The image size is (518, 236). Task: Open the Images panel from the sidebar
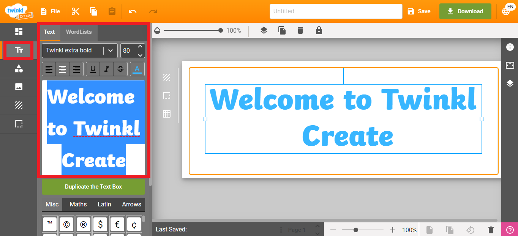[18, 87]
